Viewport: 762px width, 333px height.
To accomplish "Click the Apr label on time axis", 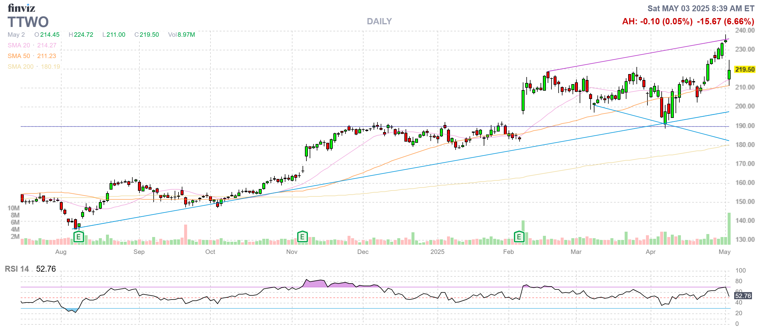I will 650,252.
